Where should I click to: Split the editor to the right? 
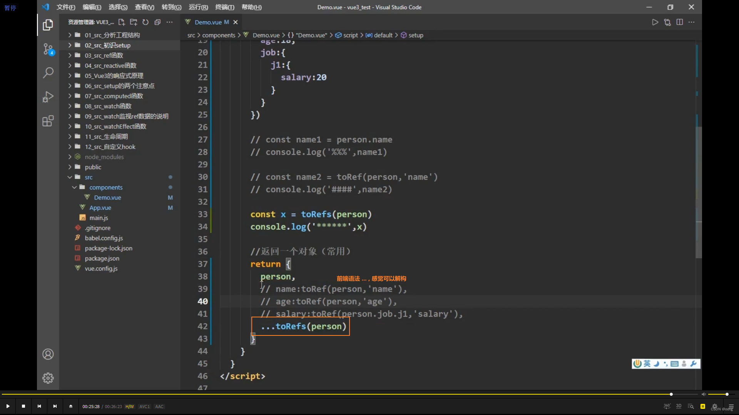click(680, 22)
